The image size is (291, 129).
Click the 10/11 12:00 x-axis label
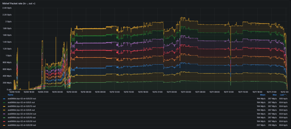tap(229, 92)
